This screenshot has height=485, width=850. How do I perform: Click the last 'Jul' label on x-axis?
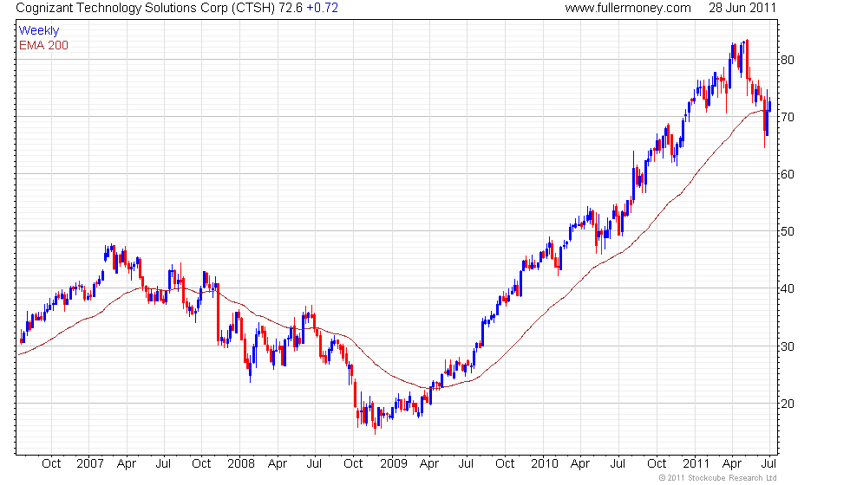[768, 464]
